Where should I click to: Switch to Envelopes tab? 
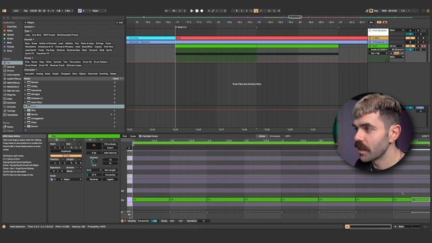[275, 136]
